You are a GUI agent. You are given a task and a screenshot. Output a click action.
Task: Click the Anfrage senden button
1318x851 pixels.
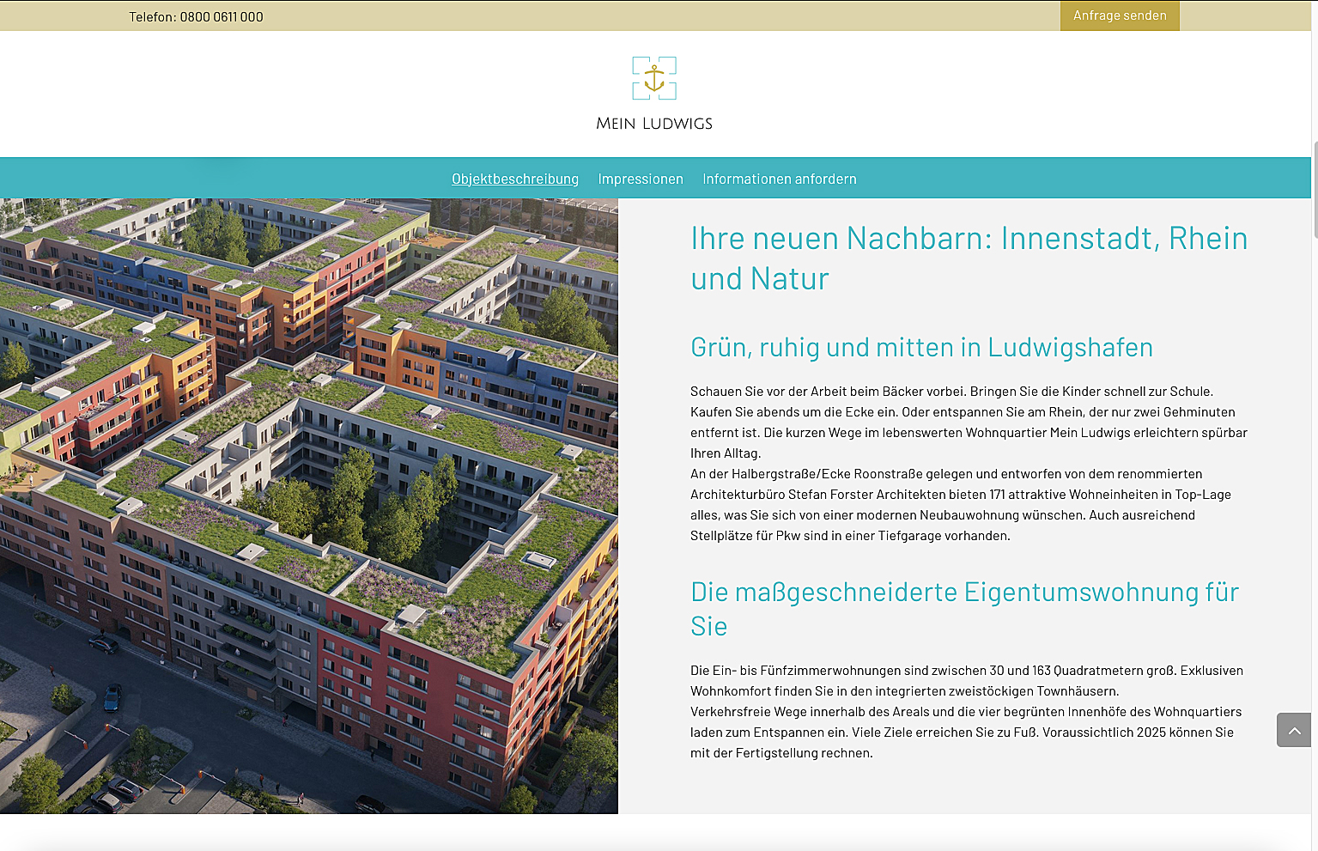(x=1120, y=15)
